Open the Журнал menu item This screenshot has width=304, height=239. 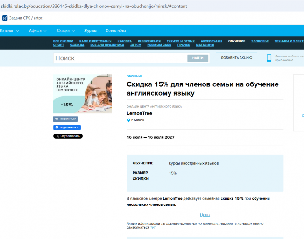click(x=91, y=31)
